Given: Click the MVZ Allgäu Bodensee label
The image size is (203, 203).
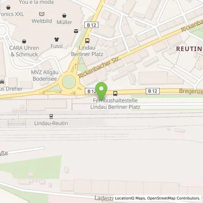Looking at the screenshot, I should pyautogui.click(x=45, y=75).
